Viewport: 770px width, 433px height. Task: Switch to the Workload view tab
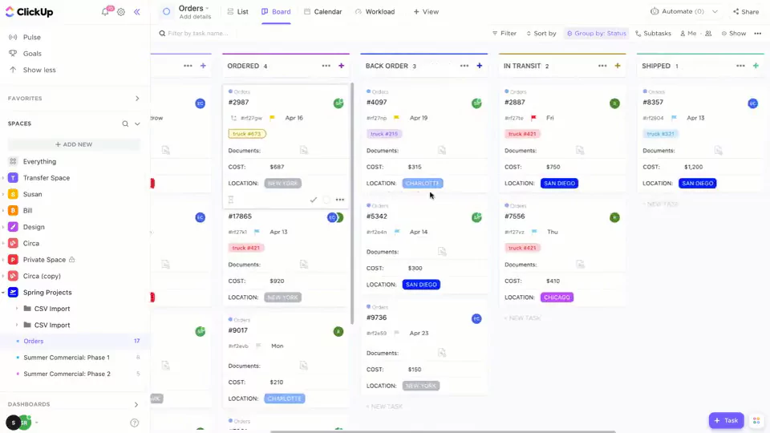375,11
